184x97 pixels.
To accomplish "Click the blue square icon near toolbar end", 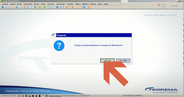I will tap(84, 7).
